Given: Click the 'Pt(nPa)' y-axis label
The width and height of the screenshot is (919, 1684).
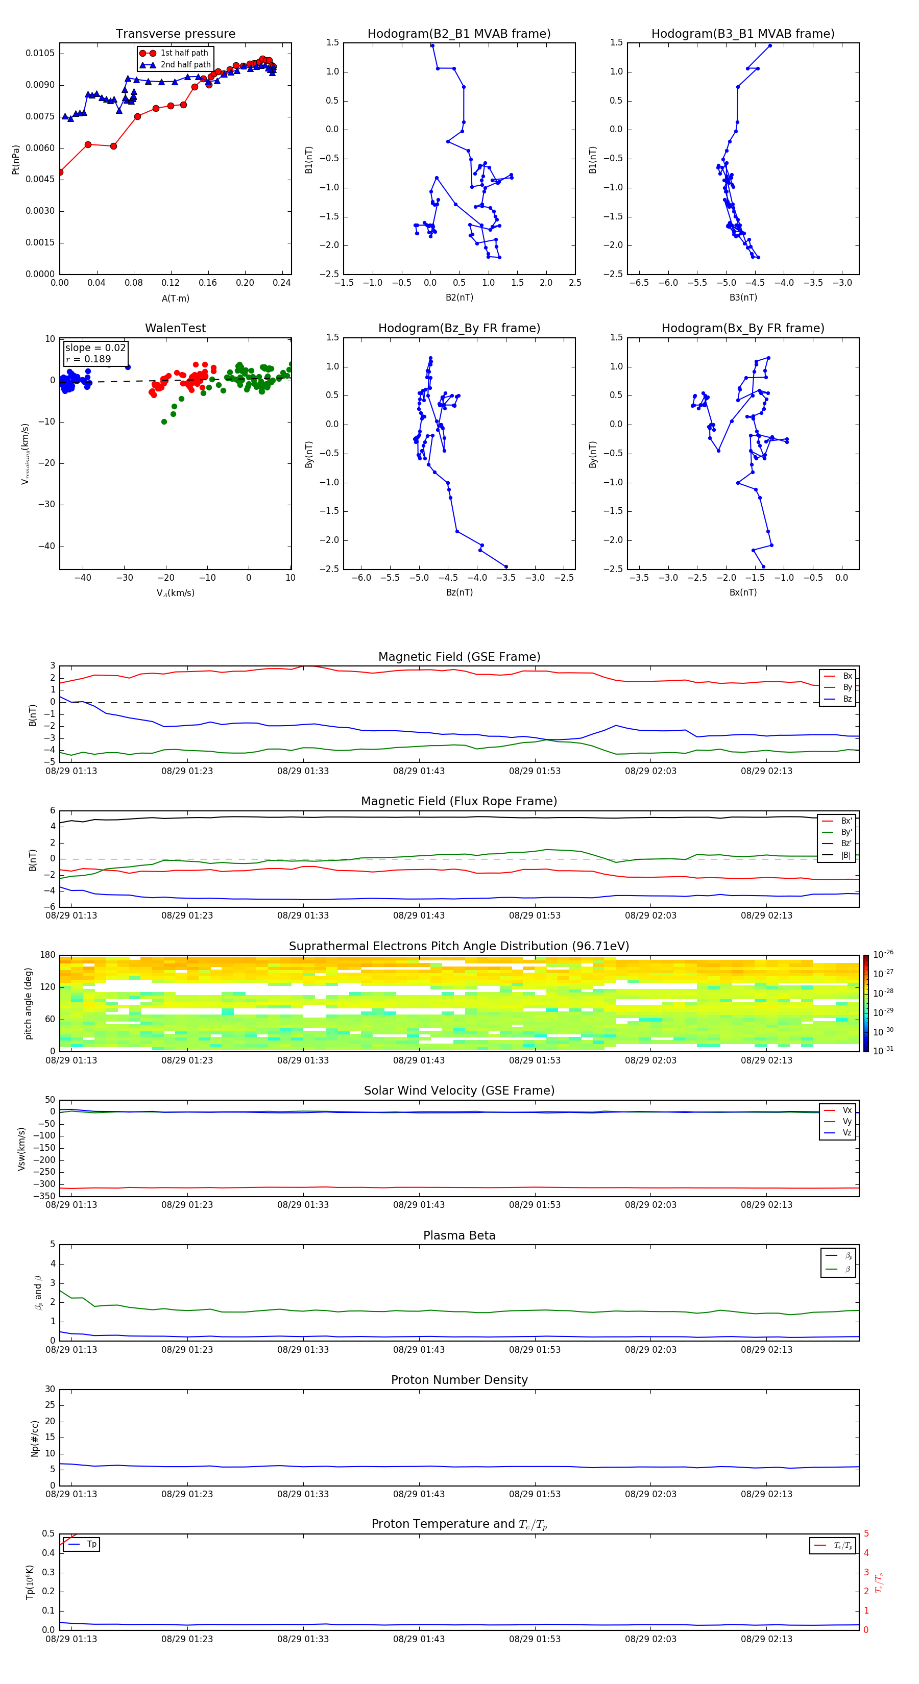Looking at the screenshot, I should click(x=16, y=159).
